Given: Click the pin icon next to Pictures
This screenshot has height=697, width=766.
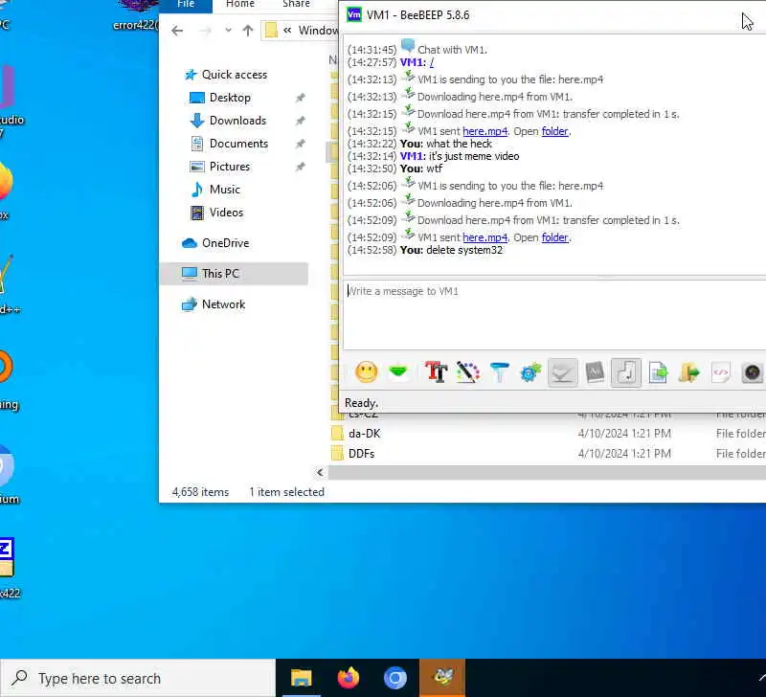Looking at the screenshot, I should point(300,167).
